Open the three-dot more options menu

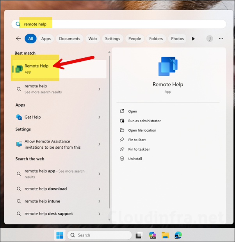point(221,39)
